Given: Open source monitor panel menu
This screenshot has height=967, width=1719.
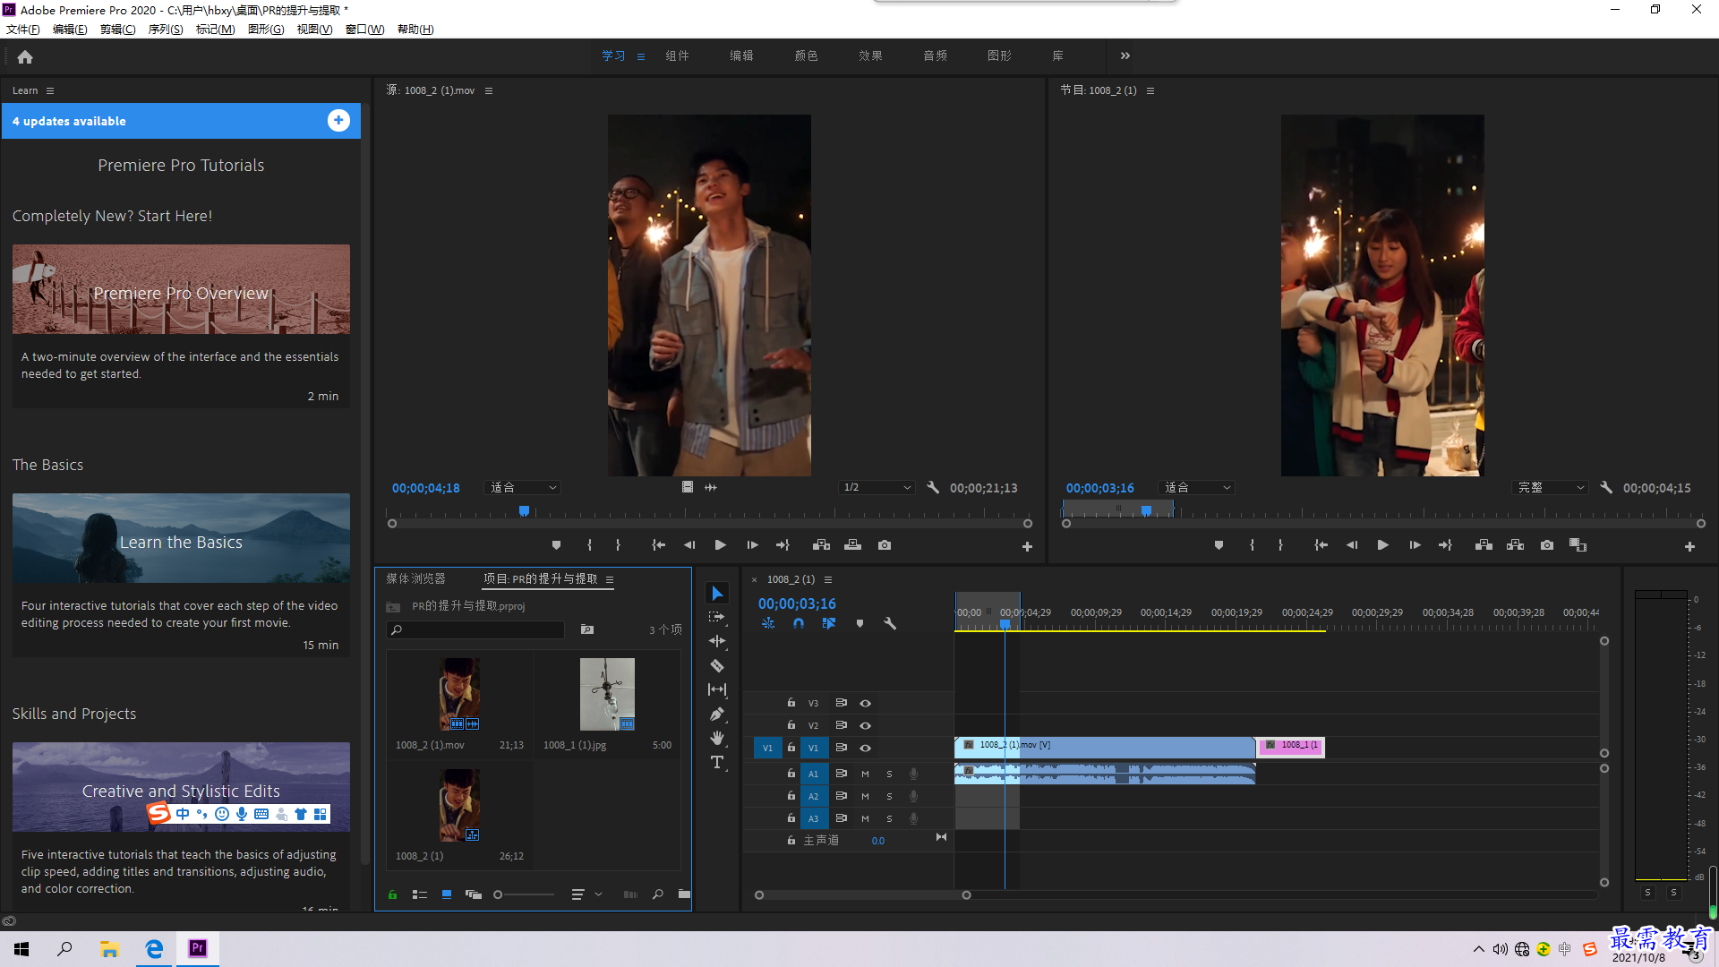Looking at the screenshot, I should [489, 90].
